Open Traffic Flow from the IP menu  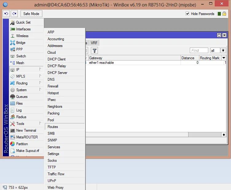pos(65,174)
